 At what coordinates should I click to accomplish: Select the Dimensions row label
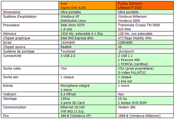point(12,12)
